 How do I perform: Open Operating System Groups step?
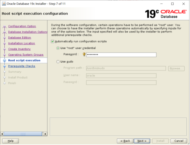point(26,55)
